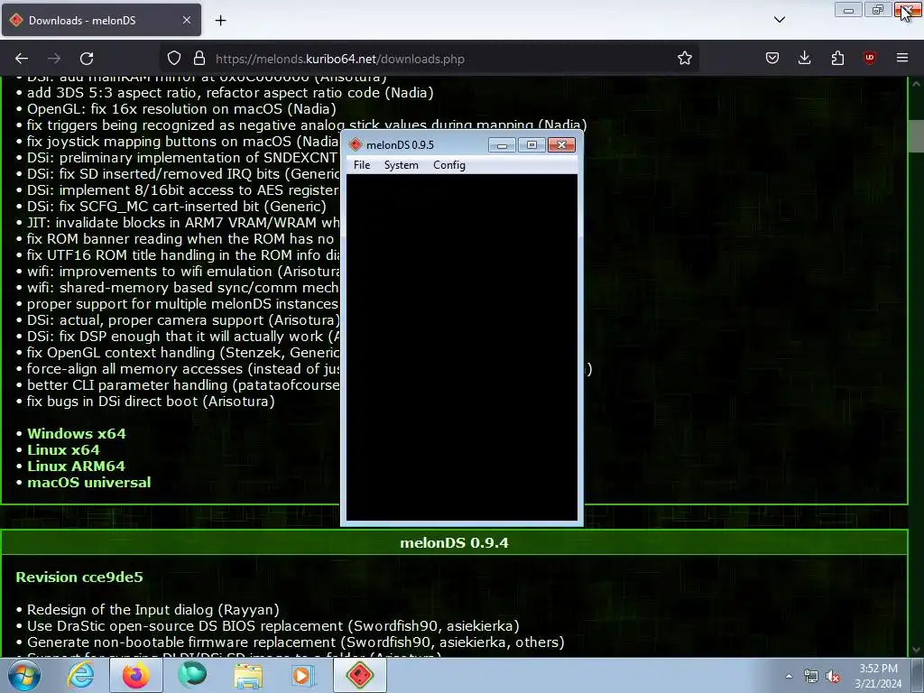Screen dimensions: 924x693
Task: Switch to Firefox in the taskbar
Action: tap(136, 675)
